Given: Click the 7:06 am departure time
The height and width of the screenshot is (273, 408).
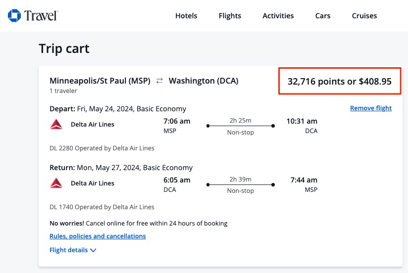Looking at the screenshot, I should (177, 121).
